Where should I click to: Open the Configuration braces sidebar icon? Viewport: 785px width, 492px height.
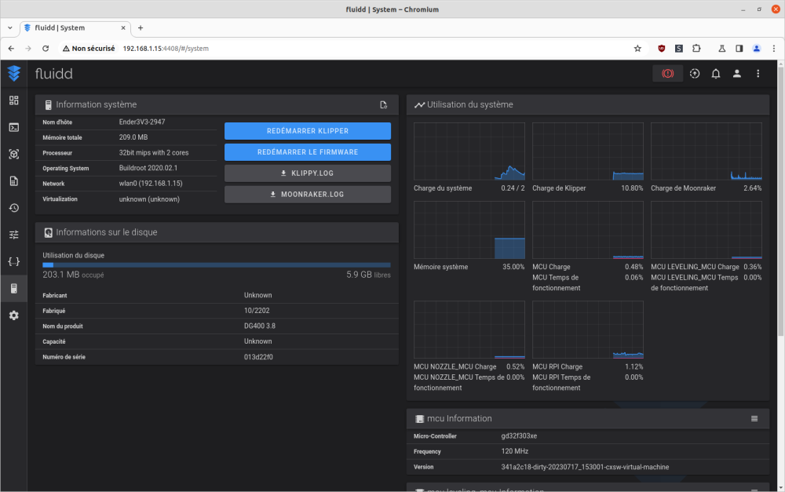pyautogui.click(x=14, y=261)
